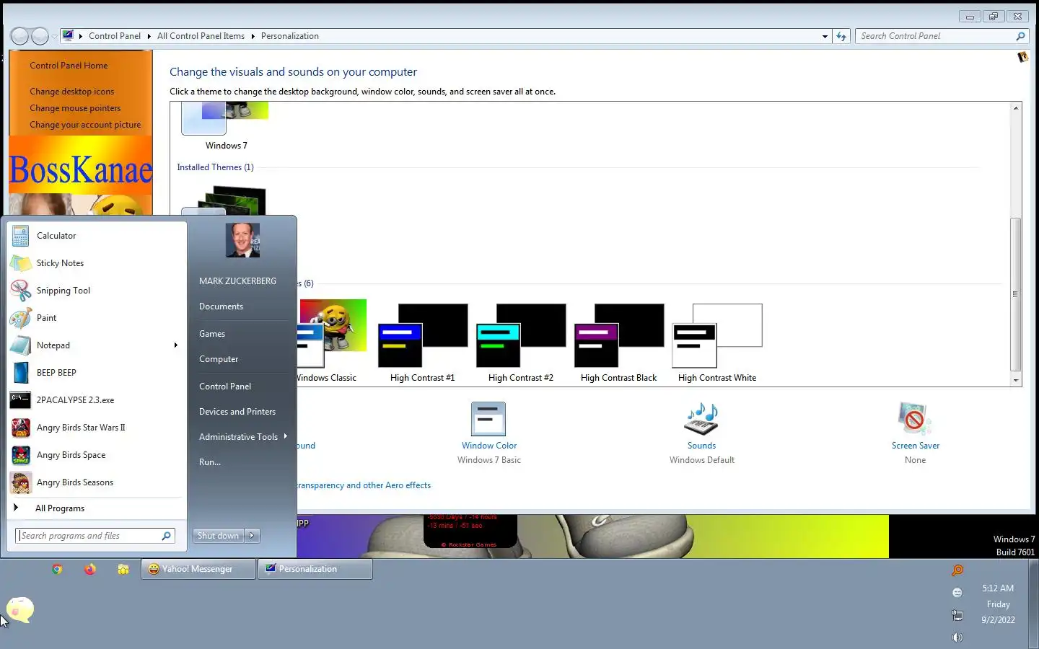Click the Change mouse pointers link
The image size is (1039, 649).
click(x=75, y=108)
